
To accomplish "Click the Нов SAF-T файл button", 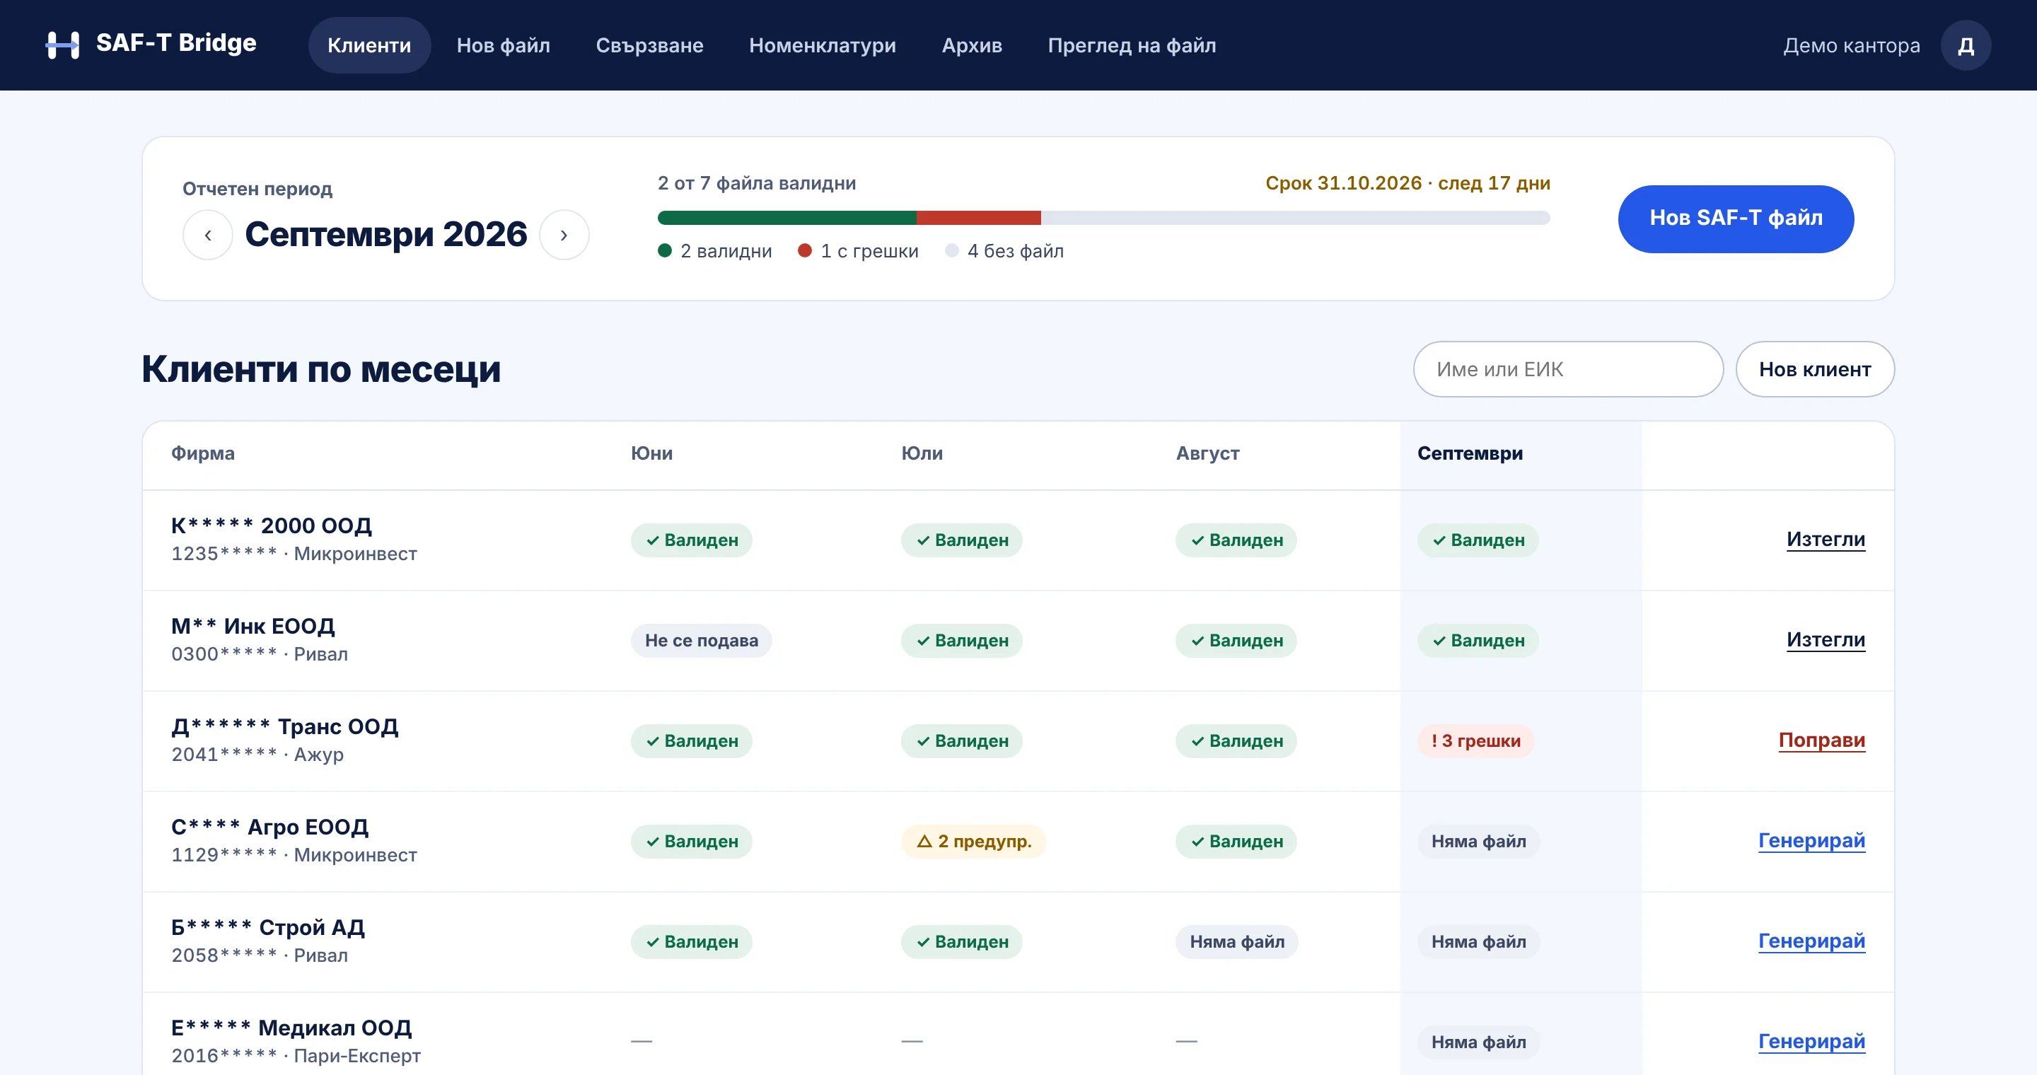I will click(1736, 219).
